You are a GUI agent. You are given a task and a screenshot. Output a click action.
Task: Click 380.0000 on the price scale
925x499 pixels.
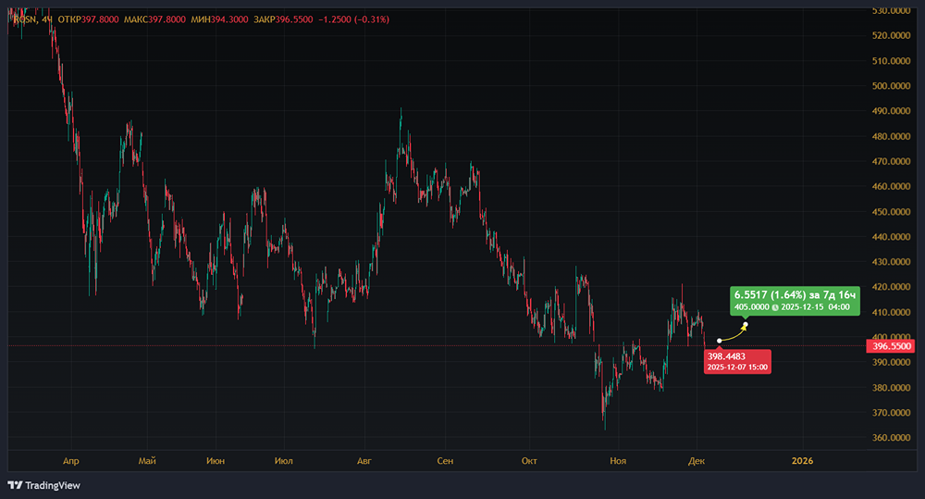[891, 388]
